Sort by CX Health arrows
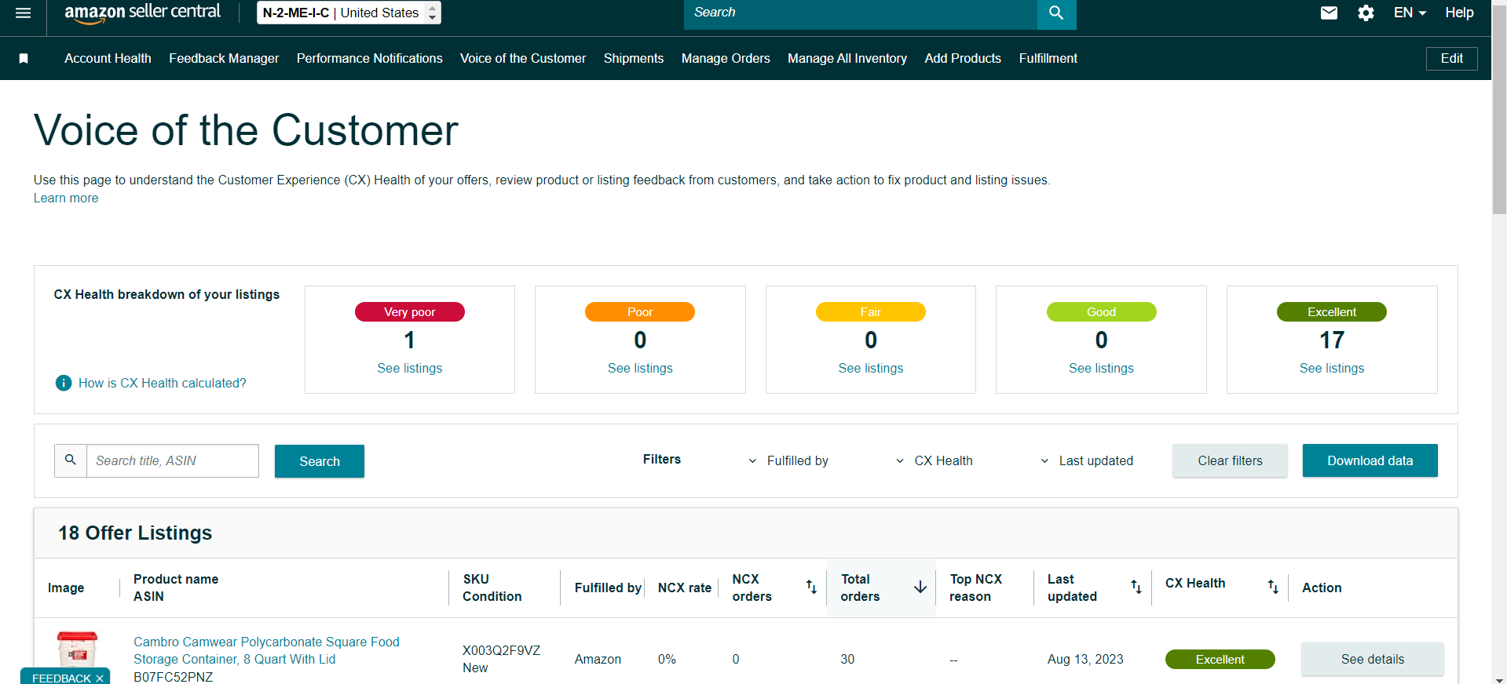 click(x=1273, y=587)
